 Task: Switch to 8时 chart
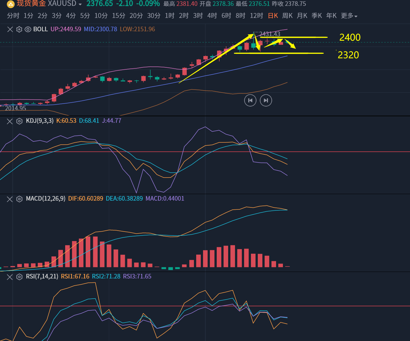(241, 16)
